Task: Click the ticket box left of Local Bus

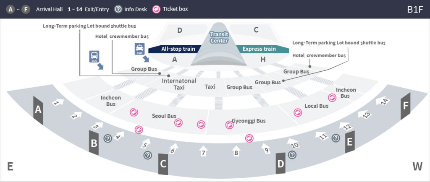Action: (x=297, y=112)
